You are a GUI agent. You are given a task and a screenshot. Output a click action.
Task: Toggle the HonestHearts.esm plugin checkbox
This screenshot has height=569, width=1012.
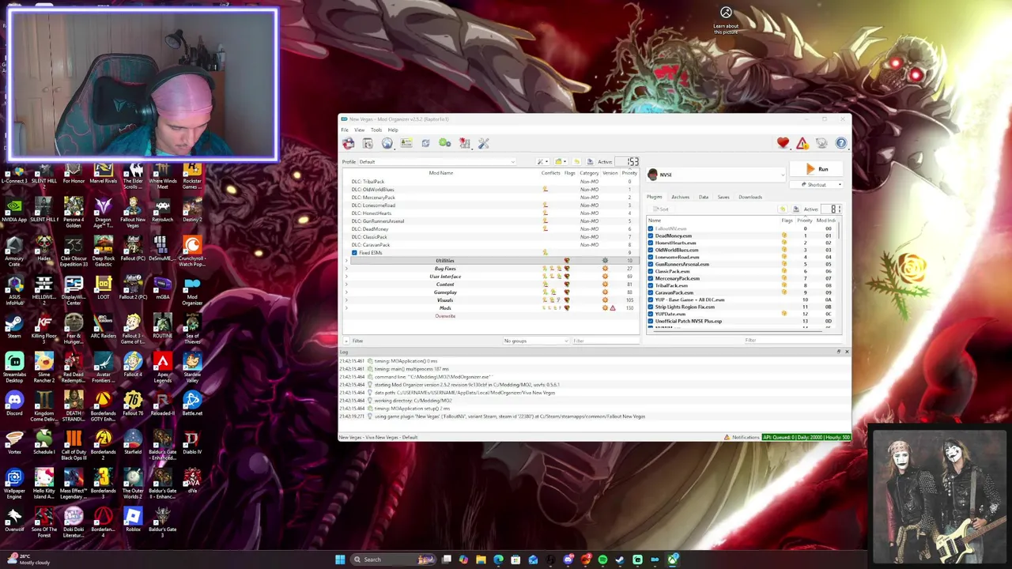click(651, 243)
